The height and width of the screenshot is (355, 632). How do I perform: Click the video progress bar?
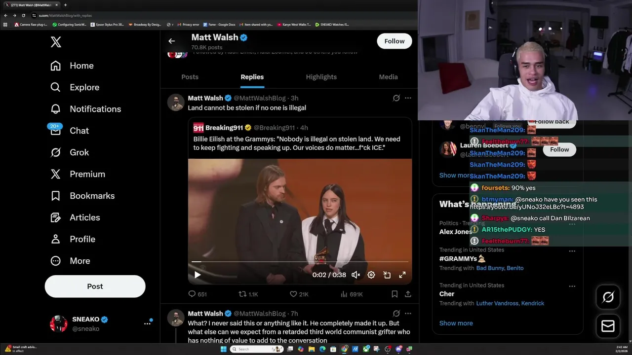click(x=300, y=262)
